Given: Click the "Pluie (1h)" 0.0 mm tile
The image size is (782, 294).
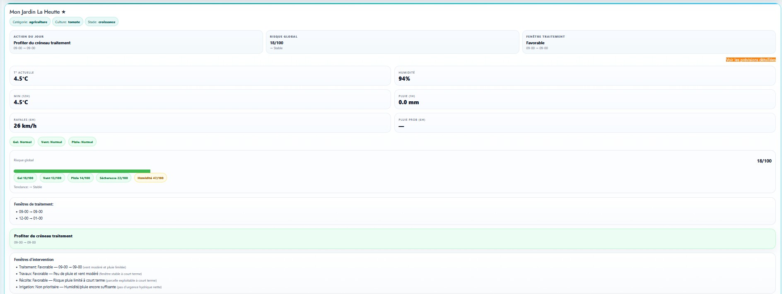Looking at the screenshot, I should click(584, 99).
